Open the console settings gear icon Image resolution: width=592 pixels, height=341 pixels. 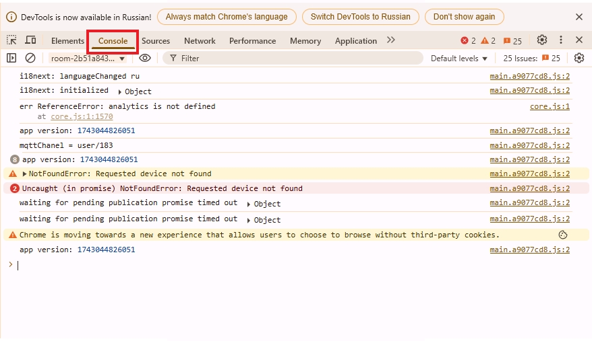click(x=579, y=59)
